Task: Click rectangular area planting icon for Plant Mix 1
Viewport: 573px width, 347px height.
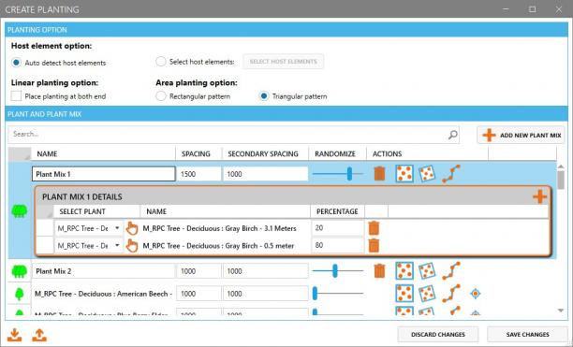Action: click(404, 174)
